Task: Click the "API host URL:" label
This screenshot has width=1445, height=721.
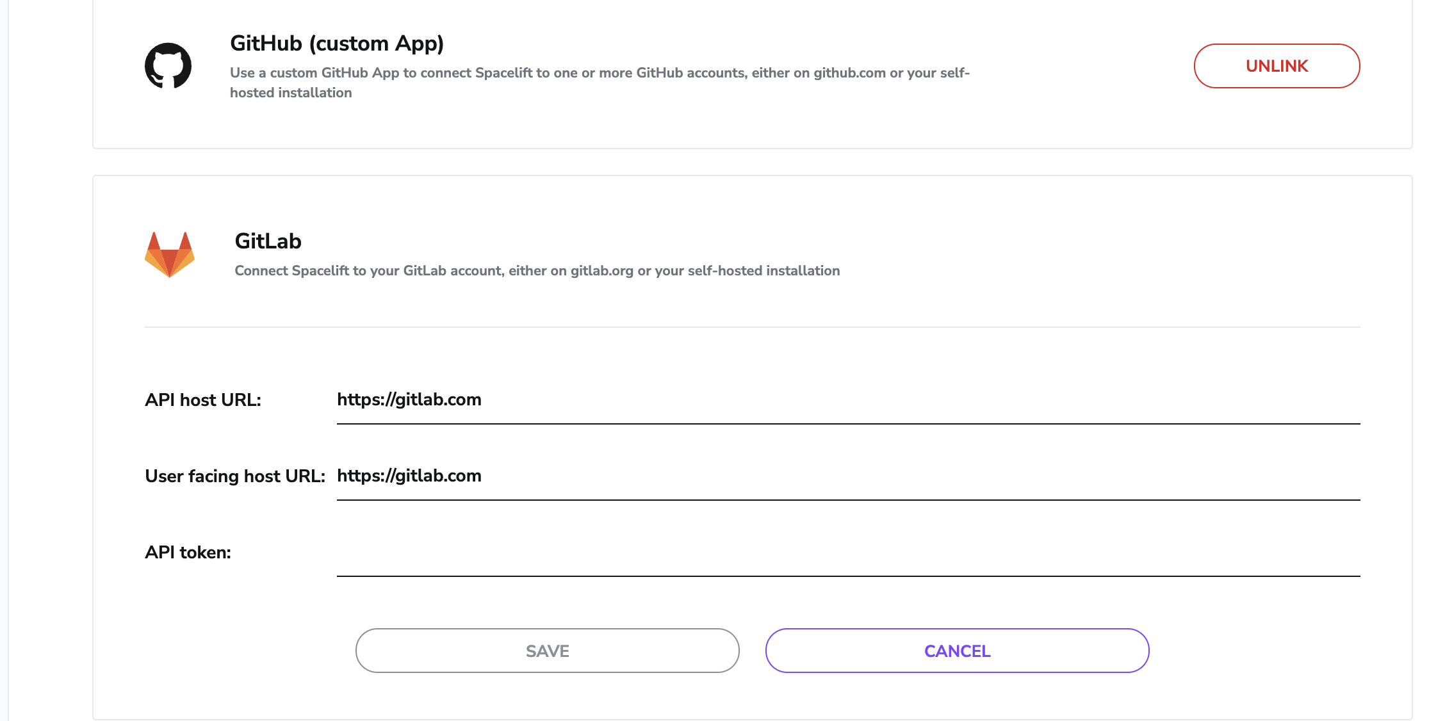Action: pyautogui.click(x=203, y=400)
